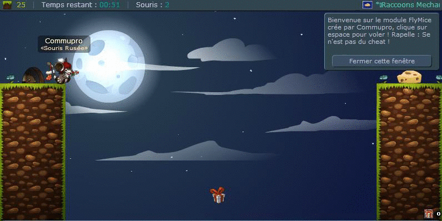
Task: Click the Commupro mouse character
Action: [62, 71]
